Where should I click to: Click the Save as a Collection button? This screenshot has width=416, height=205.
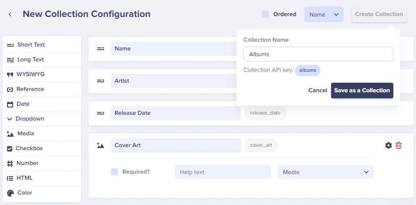[x=362, y=91]
